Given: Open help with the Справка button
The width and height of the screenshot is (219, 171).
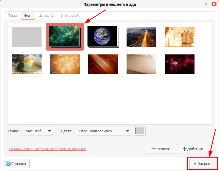Looking at the screenshot, I should [x=16, y=164].
